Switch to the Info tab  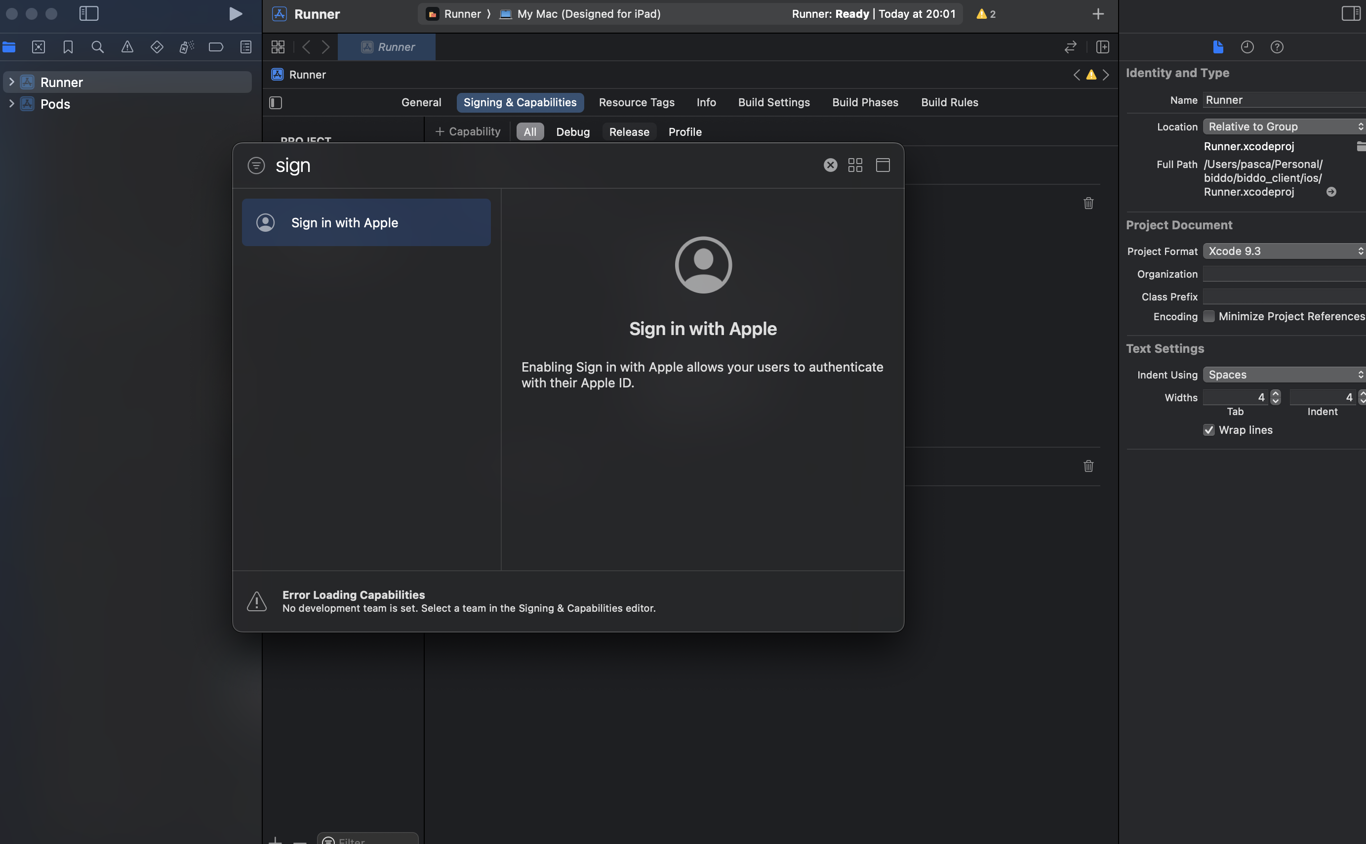706,103
